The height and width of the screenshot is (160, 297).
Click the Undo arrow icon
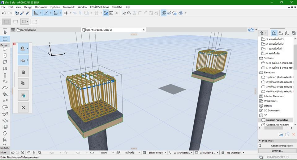click(x=4, y=13)
